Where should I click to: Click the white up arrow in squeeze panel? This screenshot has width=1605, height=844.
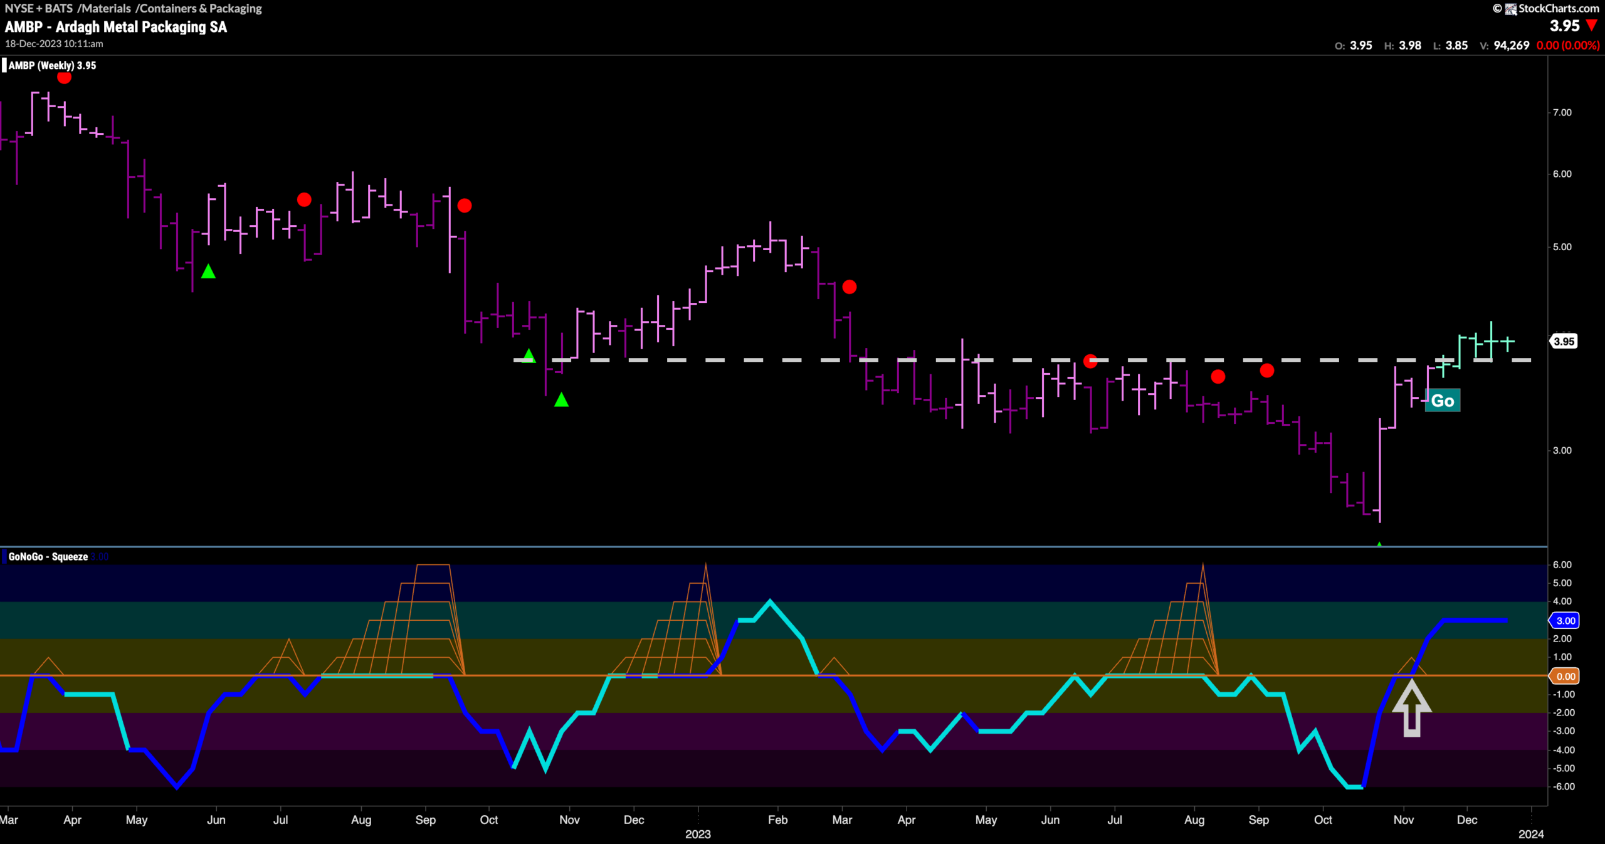(1411, 707)
